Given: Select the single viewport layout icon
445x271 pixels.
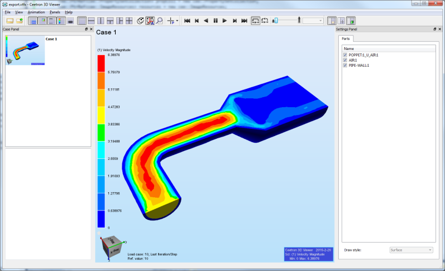Looking at the screenshot, I should pos(81,21).
